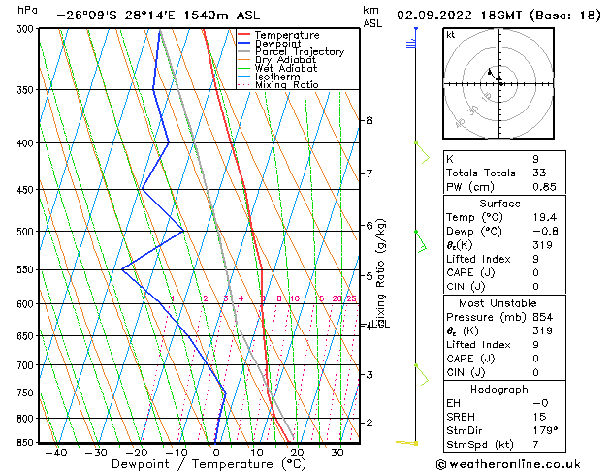The image size is (610, 471).
Task: Click the 'Temperature' legend label
Action: pyautogui.click(x=287, y=35)
